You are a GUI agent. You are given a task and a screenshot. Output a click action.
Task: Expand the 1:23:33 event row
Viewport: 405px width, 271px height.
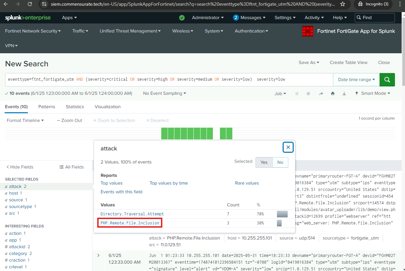click(98, 256)
